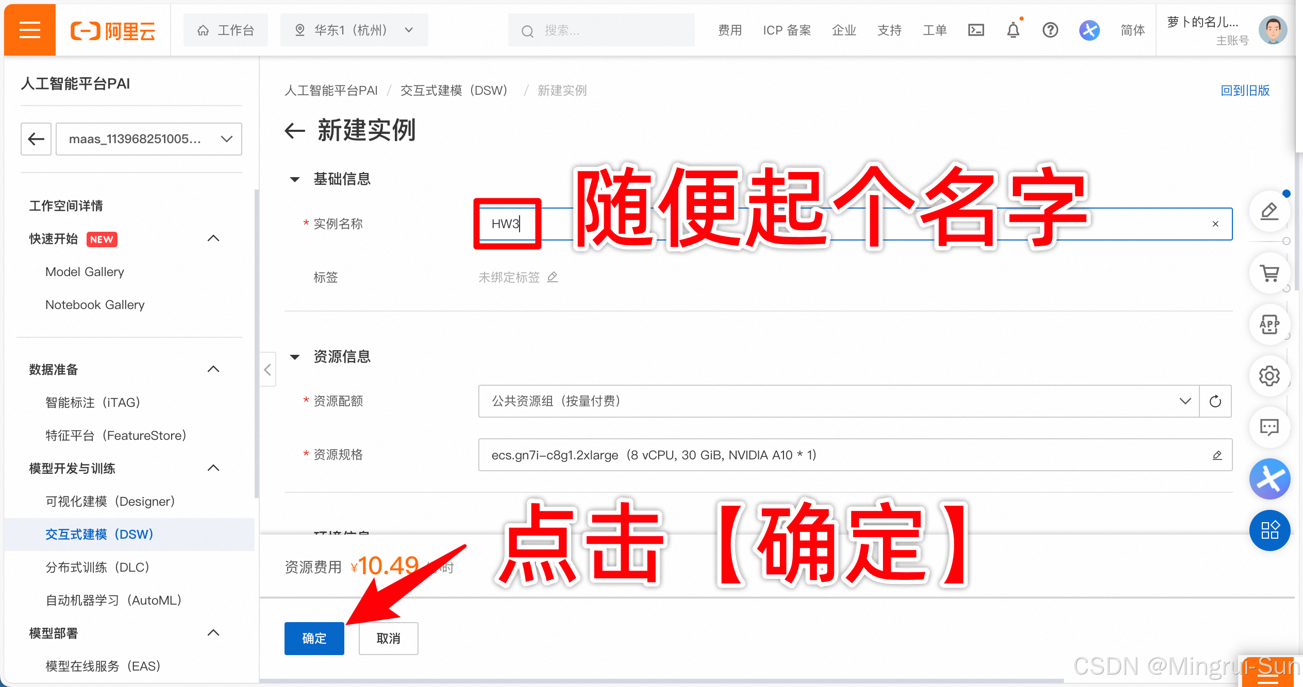Click the help question mark icon

pyautogui.click(x=1050, y=30)
